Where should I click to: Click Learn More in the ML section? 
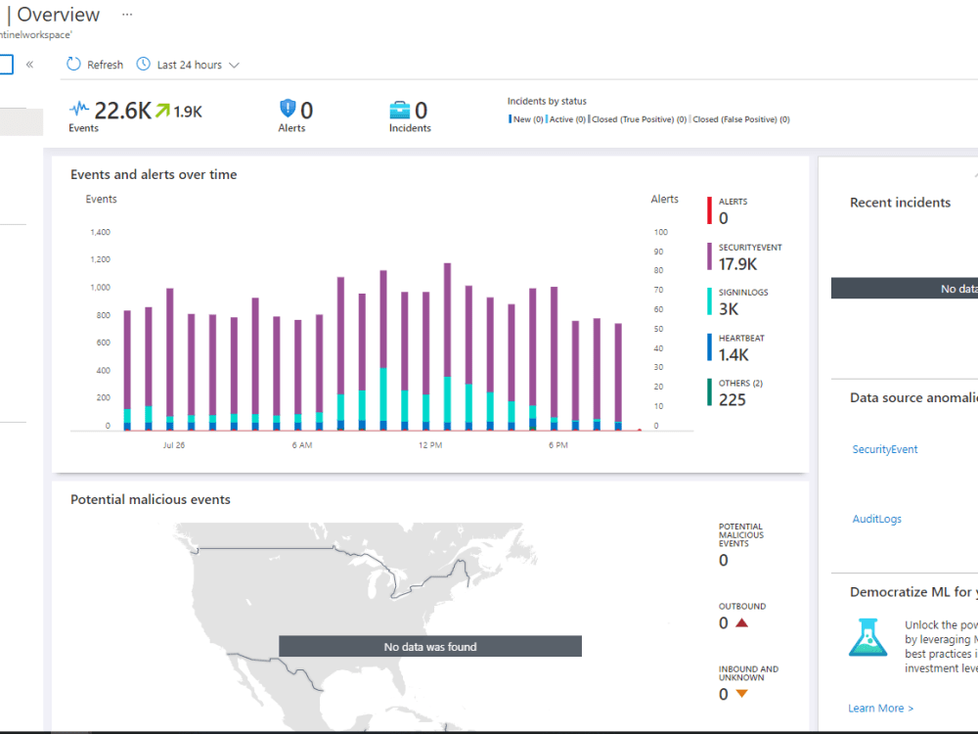click(878, 708)
